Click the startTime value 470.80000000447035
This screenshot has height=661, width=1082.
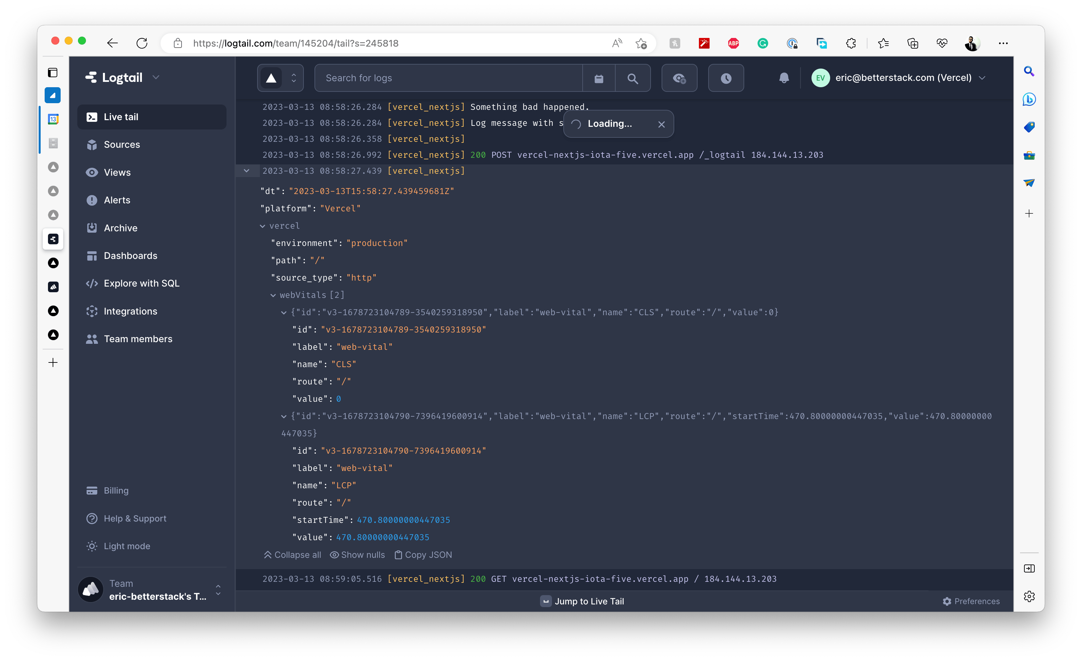(403, 520)
